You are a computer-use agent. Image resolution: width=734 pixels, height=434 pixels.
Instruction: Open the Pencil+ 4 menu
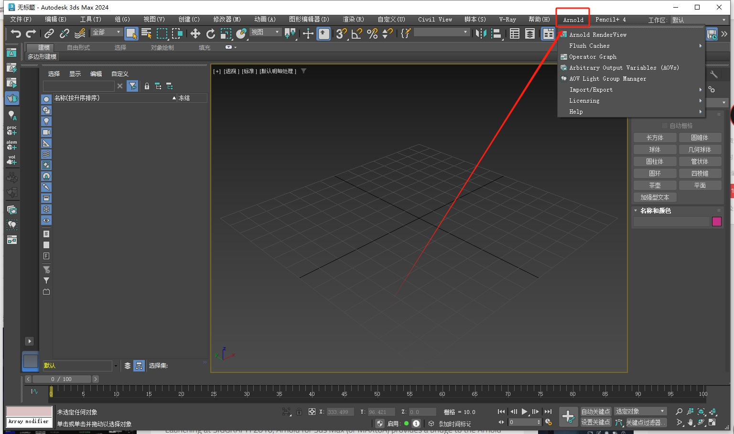click(610, 20)
